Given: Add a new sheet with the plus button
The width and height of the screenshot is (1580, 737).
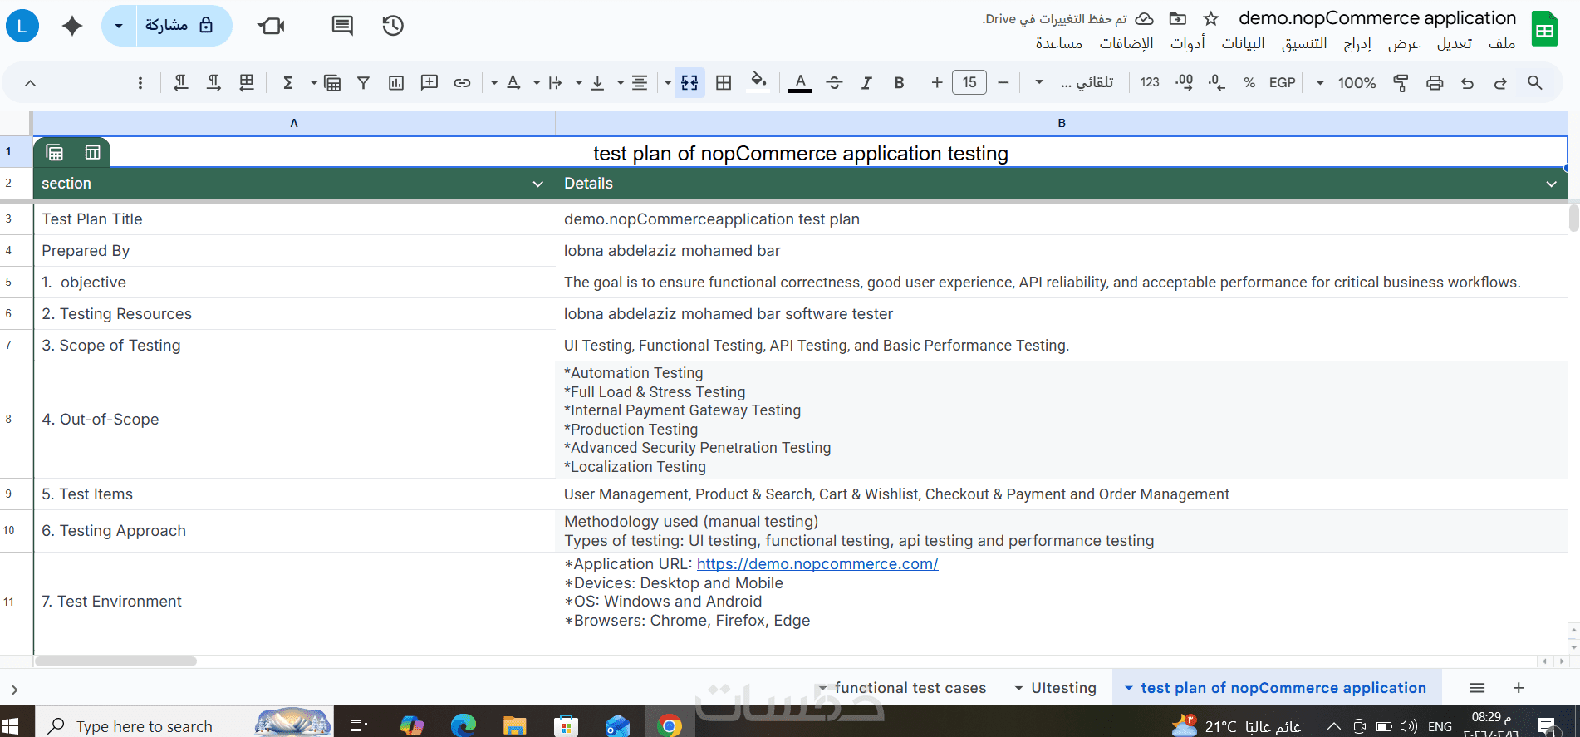Looking at the screenshot, I should click(x=1519, y=688).
